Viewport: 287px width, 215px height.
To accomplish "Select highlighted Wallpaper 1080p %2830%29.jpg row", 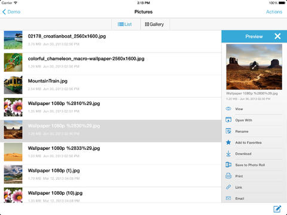I will tap(111, 131).
